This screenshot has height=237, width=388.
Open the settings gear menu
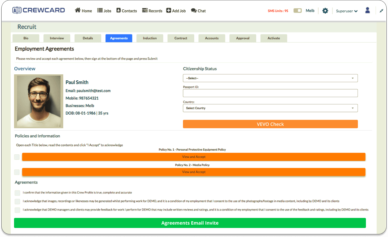point(325,10)
